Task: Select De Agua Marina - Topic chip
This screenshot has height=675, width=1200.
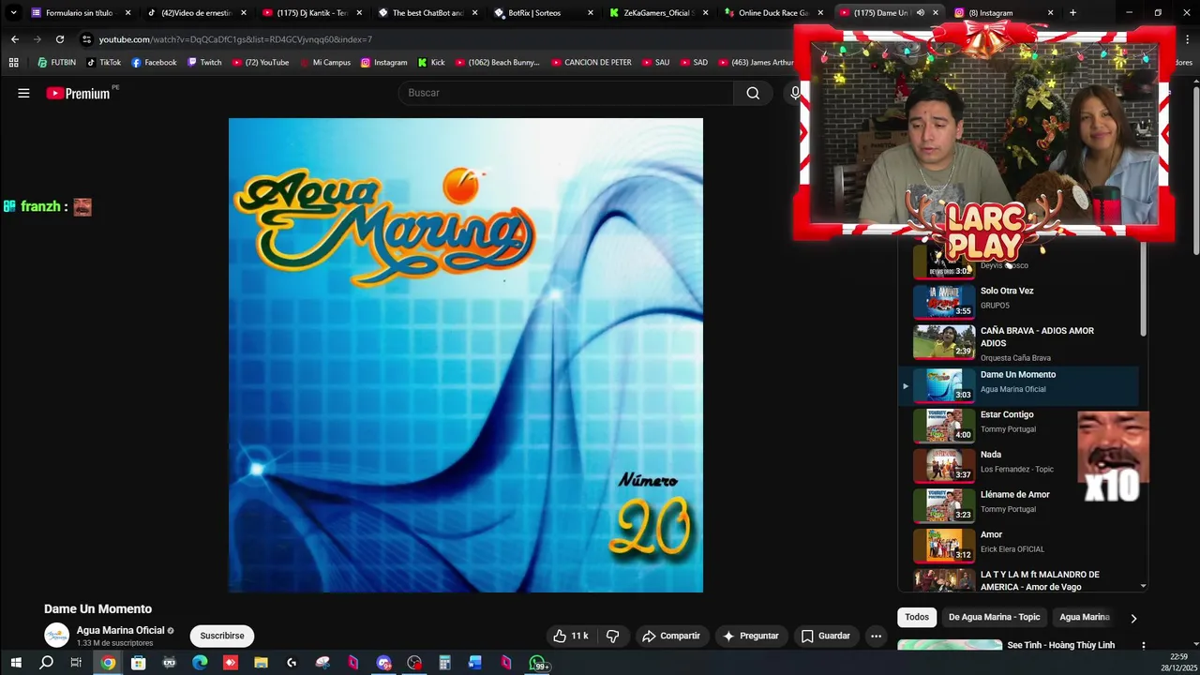Action: coord(994,617)
